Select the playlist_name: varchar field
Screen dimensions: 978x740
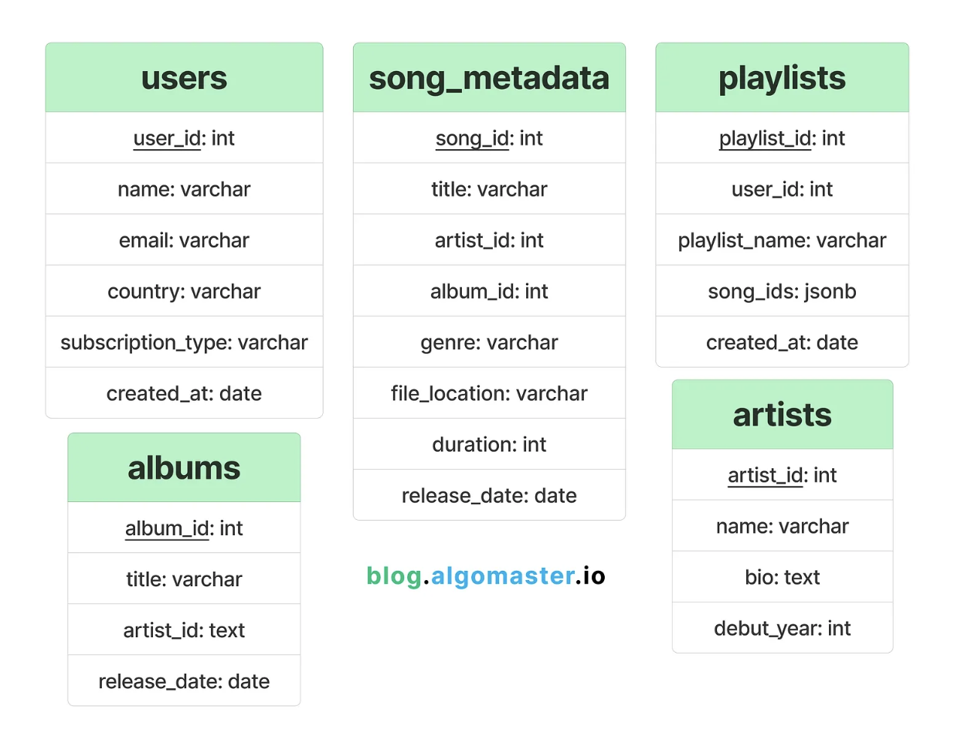(782, 240)
